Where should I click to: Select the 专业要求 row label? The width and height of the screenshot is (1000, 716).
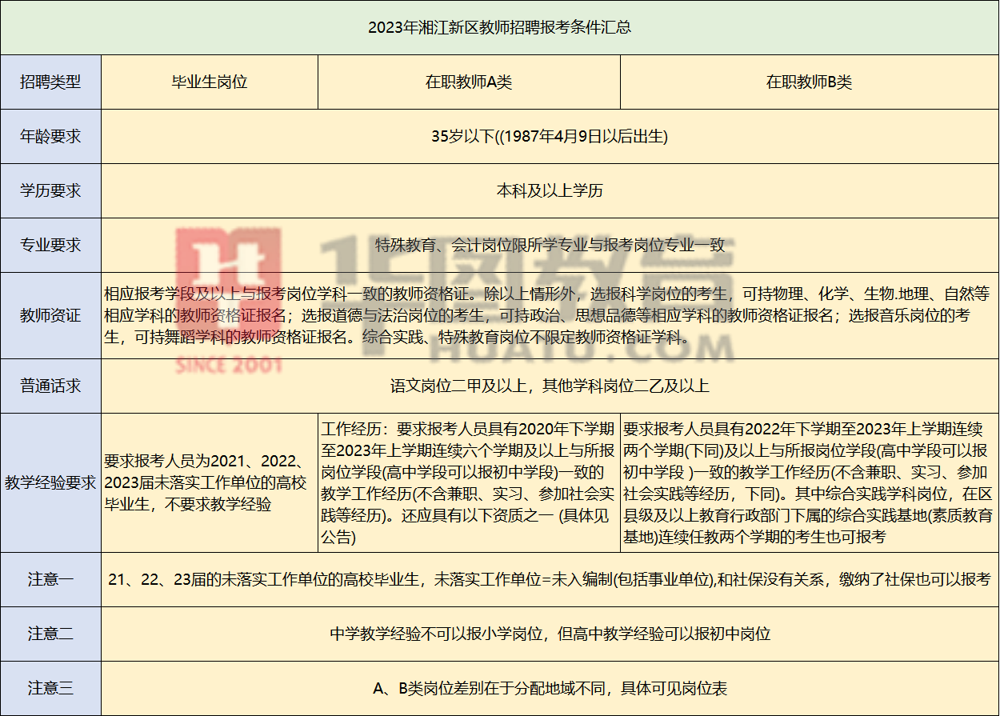[x=50, y=245]
